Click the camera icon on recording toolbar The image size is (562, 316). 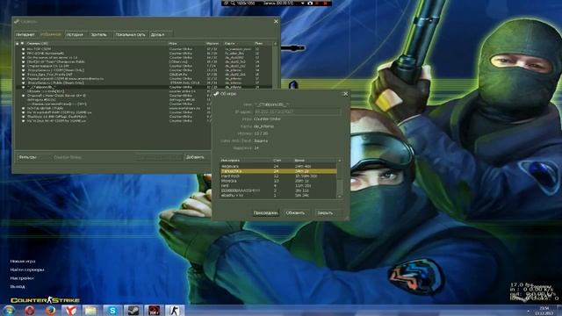point(310,4)
